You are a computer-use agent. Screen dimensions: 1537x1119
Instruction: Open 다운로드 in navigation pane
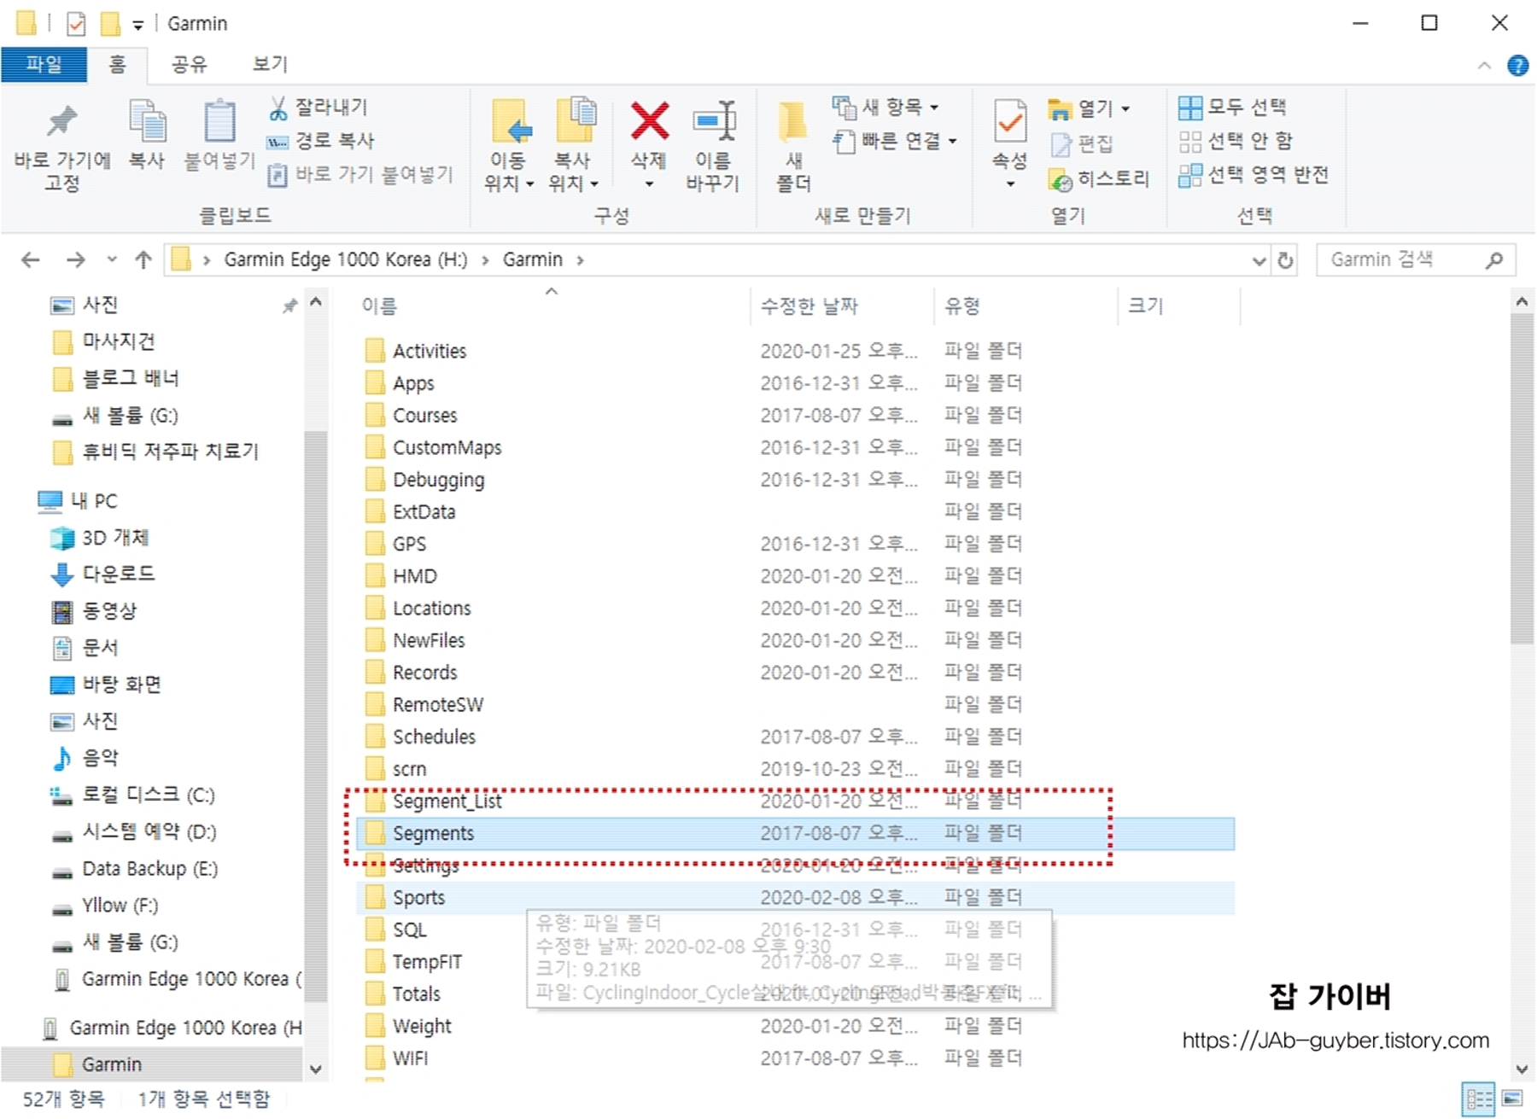pos(118,574)
